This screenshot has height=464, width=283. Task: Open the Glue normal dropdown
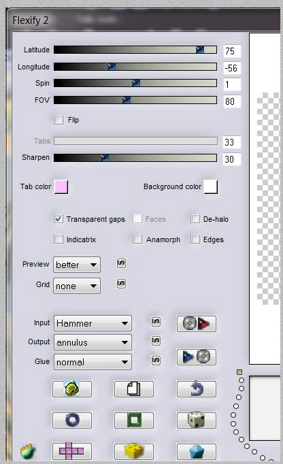pos(93,362)
